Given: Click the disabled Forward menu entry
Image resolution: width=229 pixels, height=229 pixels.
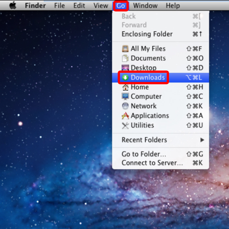Looking at the screenshot, I should [161, 25].
